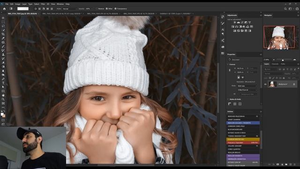Add a Color Balance adjustment
This screenshot has width=300, height=169.
click(236, 27)
